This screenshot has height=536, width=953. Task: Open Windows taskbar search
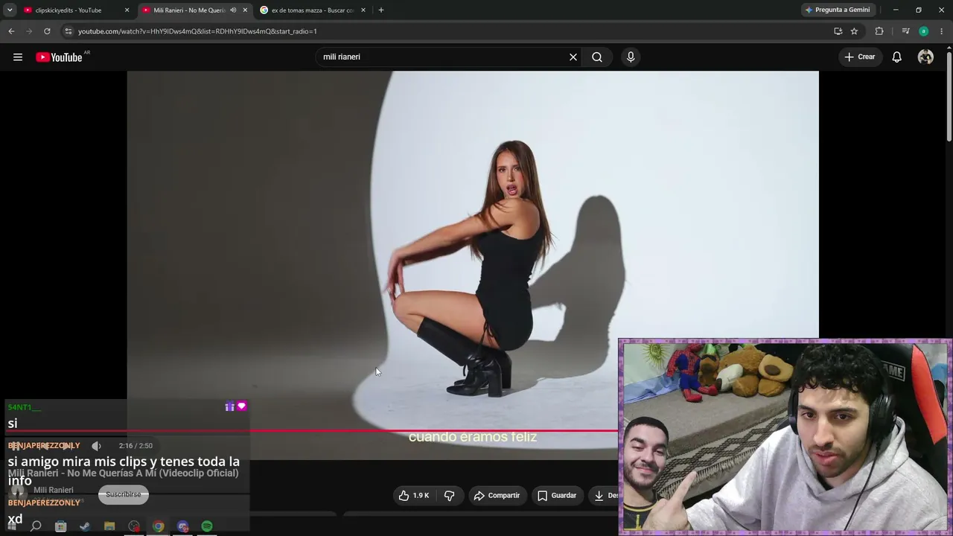coord(36,526)
